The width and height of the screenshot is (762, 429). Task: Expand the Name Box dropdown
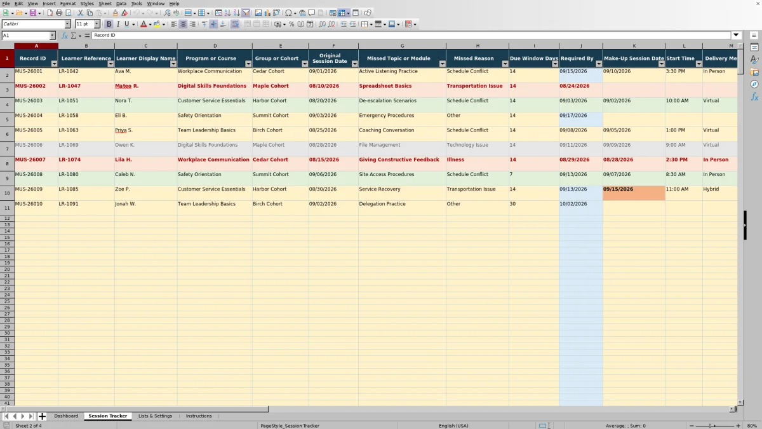[53, 36]
